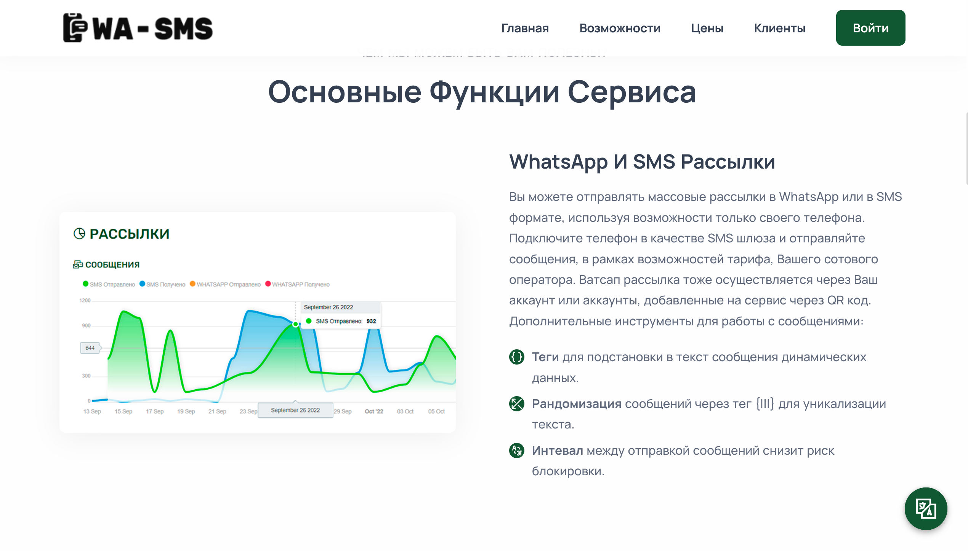
Task: Open the Клиенты navigation link
Action: [779, 28]
